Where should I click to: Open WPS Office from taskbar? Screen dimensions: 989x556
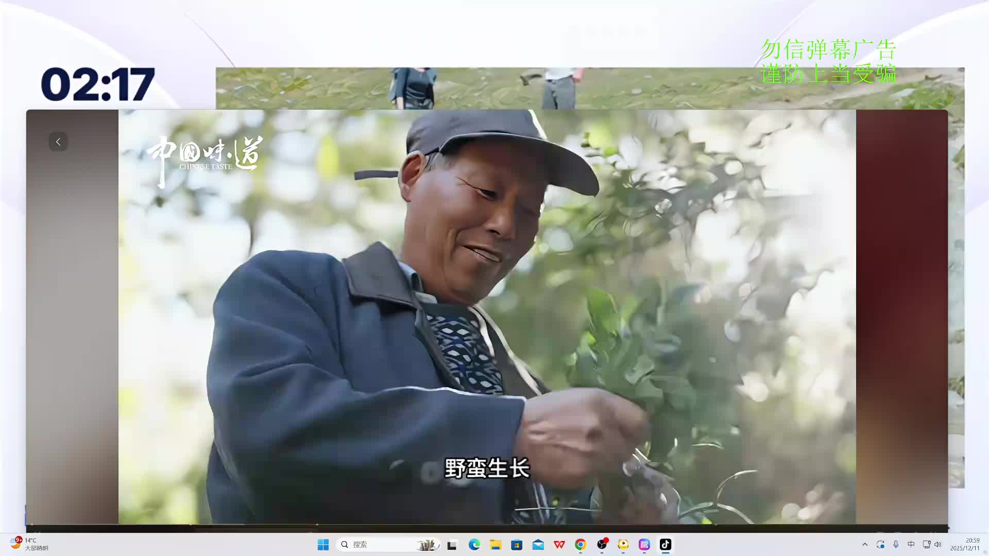click(x=559, y=544)
